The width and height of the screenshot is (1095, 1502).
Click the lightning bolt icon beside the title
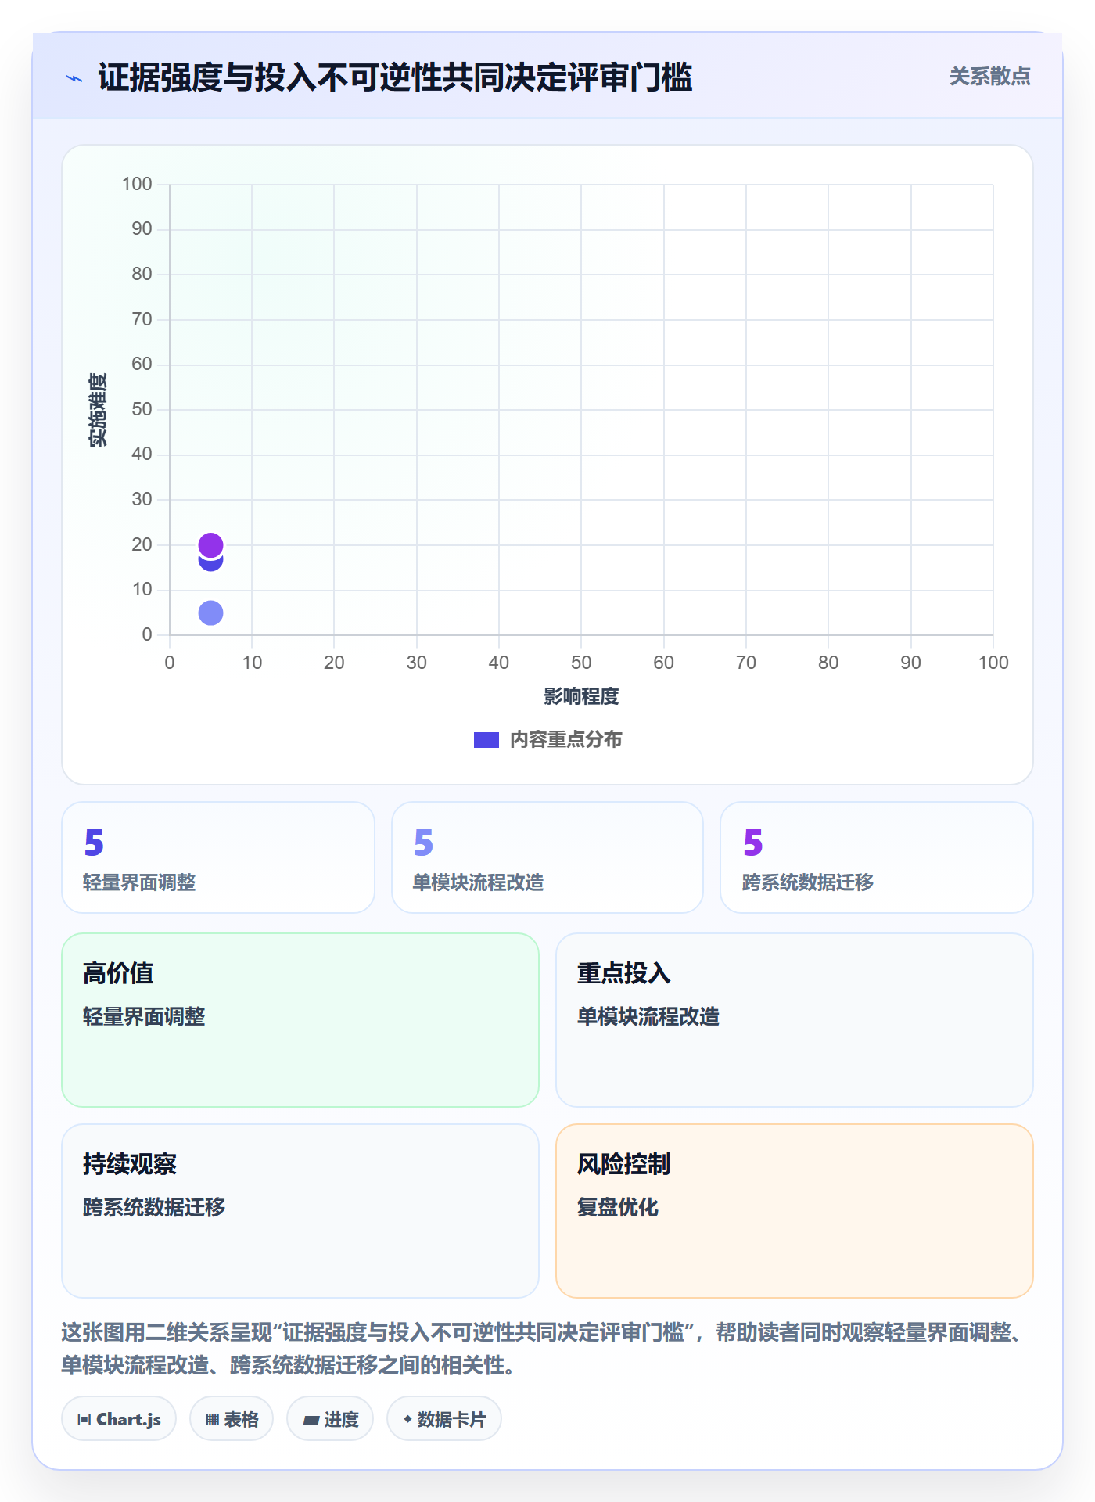click(x=74, y=78)
